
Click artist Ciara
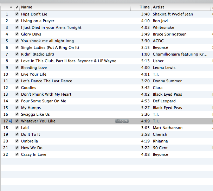click(x=157, y=88)
